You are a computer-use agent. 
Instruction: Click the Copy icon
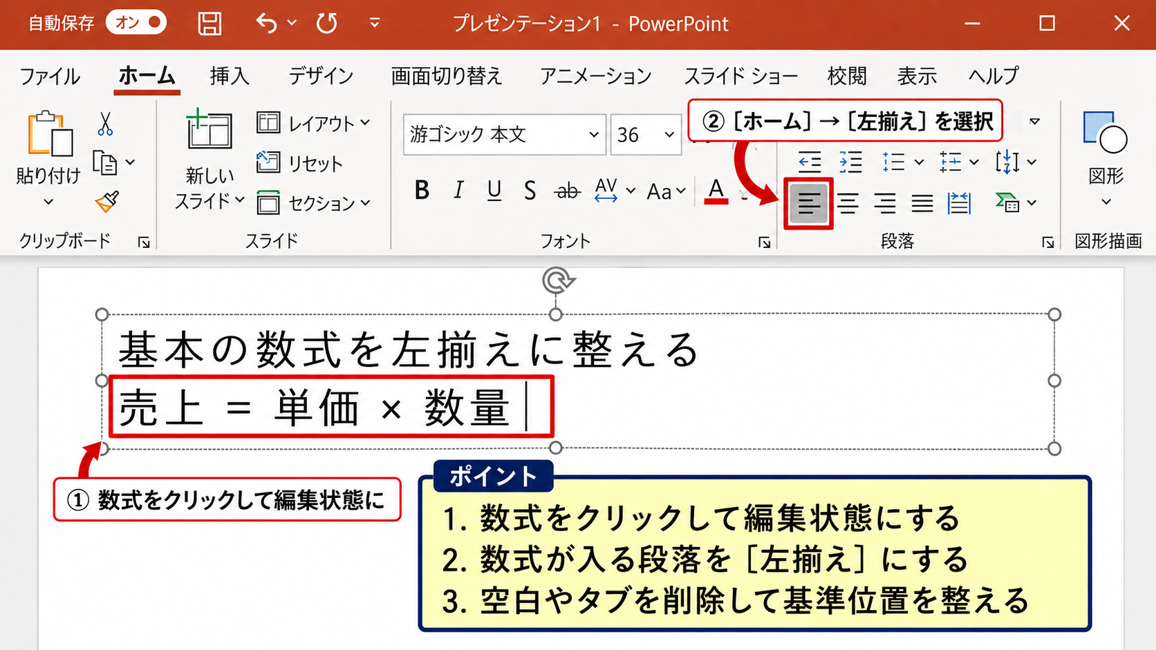pos(105,163)
